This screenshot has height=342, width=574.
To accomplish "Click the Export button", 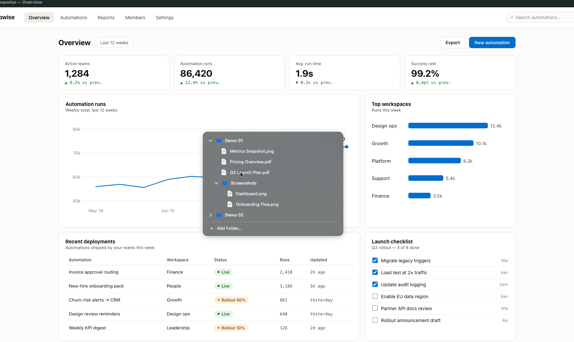I will click(453, 43).
